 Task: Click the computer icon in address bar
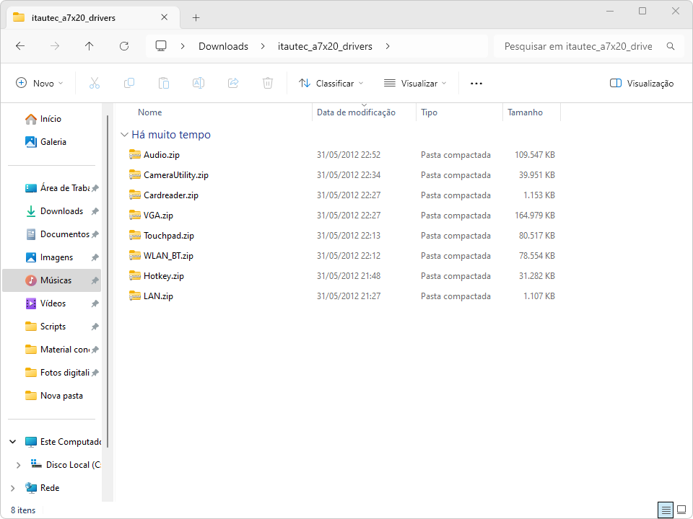(x=161, y=46)
